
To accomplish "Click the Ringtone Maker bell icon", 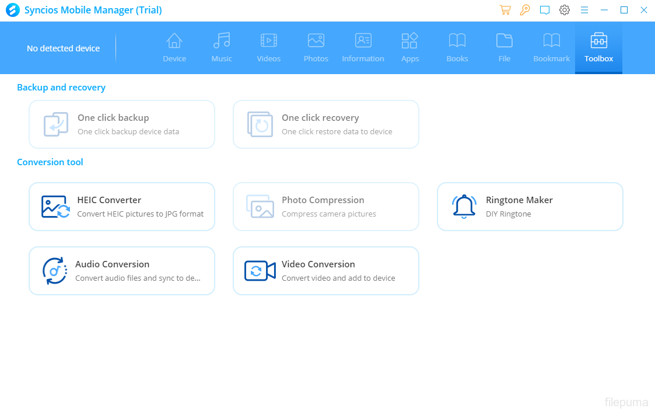I will 464,207.
